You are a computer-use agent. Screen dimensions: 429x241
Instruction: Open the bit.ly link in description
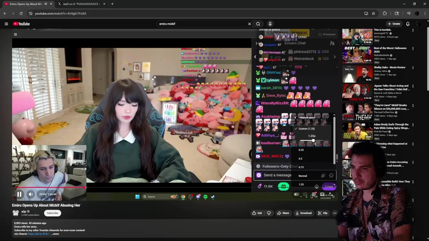tap(39, 234)
